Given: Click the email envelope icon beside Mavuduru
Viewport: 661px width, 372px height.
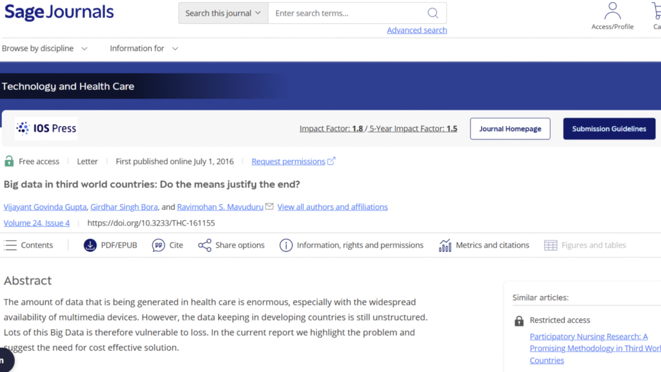Looking at the screenshot, I should coord(269,207).
